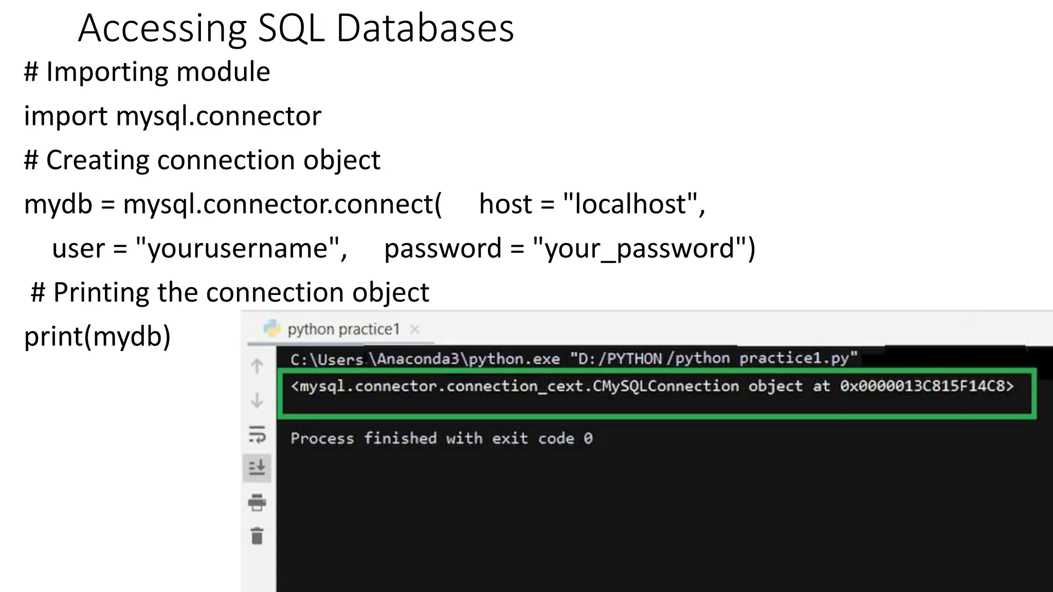Click the # Creating connection object comment

point(202,160)
